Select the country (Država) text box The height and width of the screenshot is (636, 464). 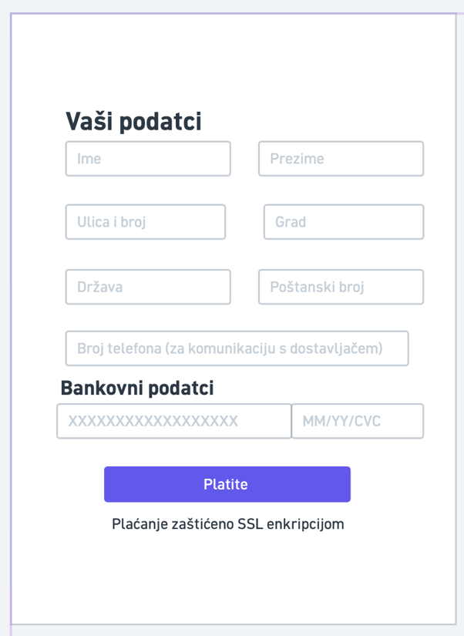(x=148, y=287)
